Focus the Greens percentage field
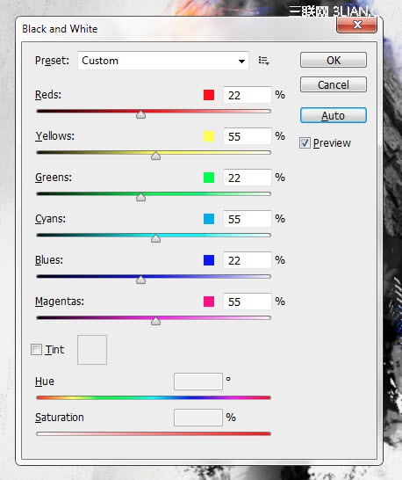The image size is (402, 480). coord(247,178)
